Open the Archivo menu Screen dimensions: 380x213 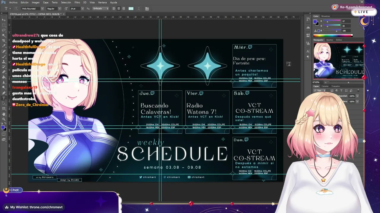pyautogui.click(x=13, y=2)
